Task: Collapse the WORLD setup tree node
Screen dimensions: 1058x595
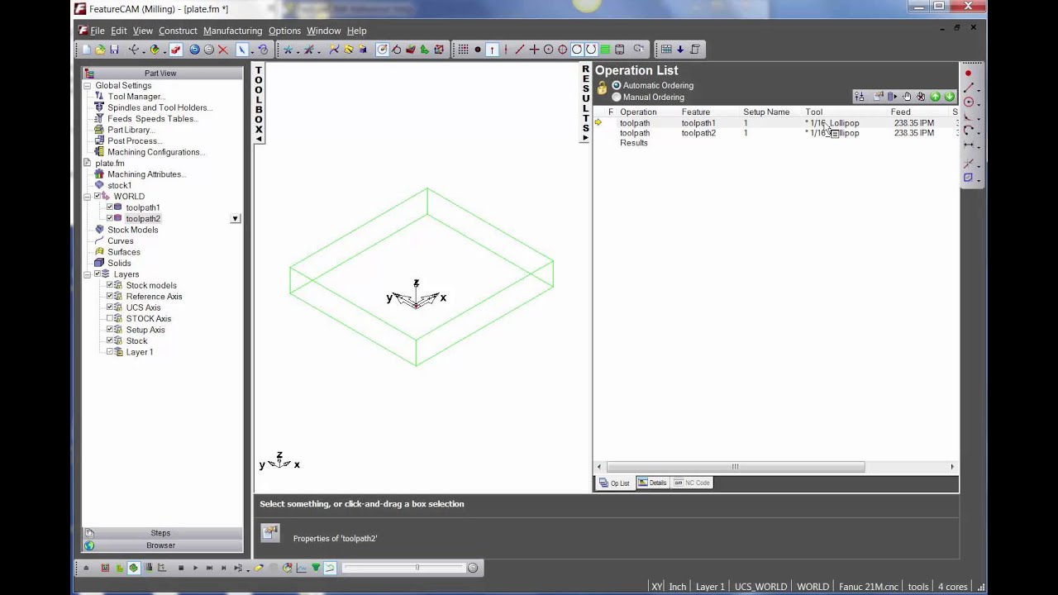Action: (x=87, y=197)
